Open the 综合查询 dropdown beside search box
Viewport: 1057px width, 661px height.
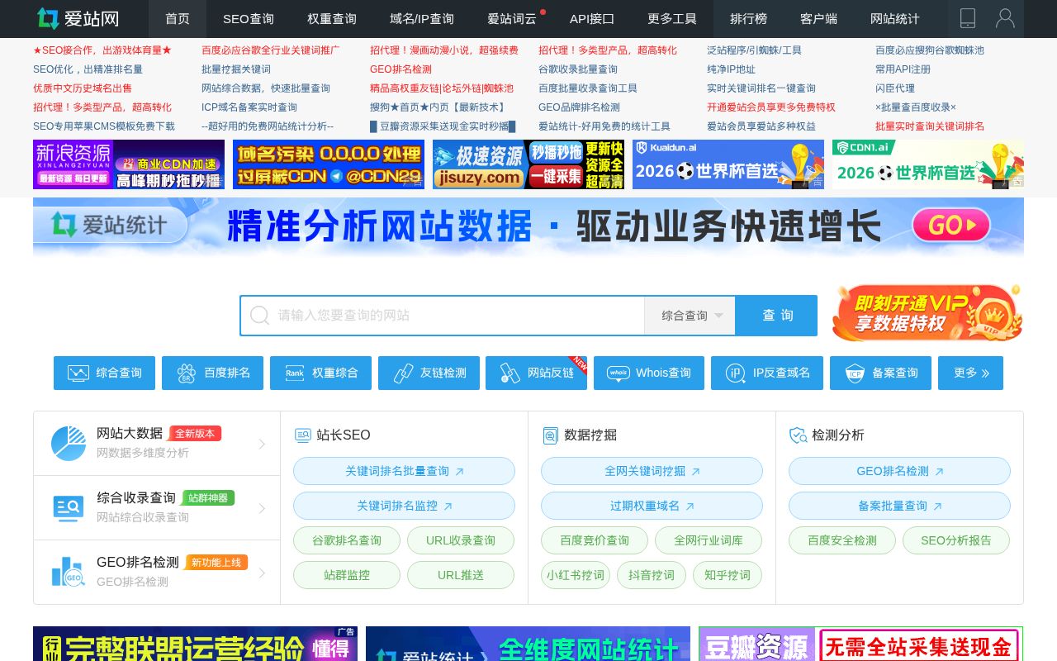690,315
